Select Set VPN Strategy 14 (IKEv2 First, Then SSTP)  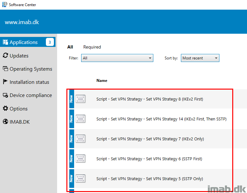click(x=161, y=119)
